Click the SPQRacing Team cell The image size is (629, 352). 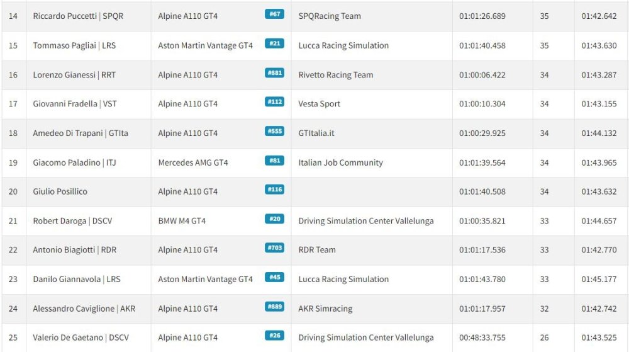click(x=330, y=16)
